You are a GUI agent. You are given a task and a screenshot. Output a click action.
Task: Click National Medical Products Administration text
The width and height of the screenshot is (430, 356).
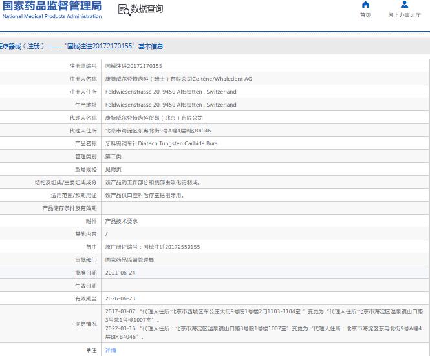tap(52, 16)
